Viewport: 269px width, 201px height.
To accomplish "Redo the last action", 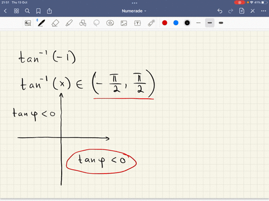I will coord(231,11).
